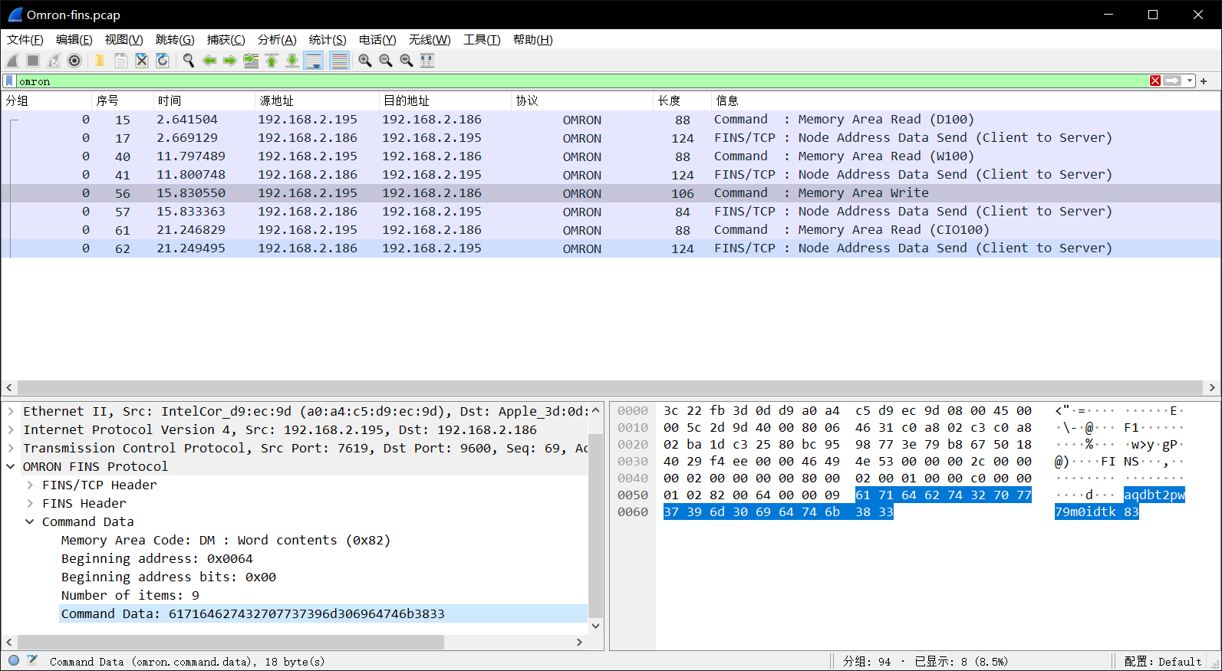Reset text to normal size
The height and width of the screenshot is (671, 1222).
point(407,61)
